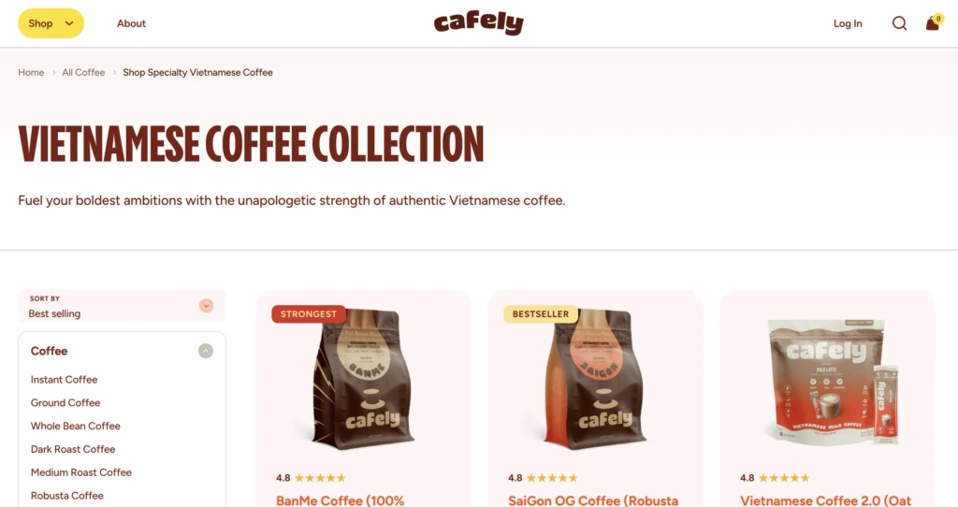958x507 pixels.
Task: Collapse the Coffee filter section
Action: [205, 351]
